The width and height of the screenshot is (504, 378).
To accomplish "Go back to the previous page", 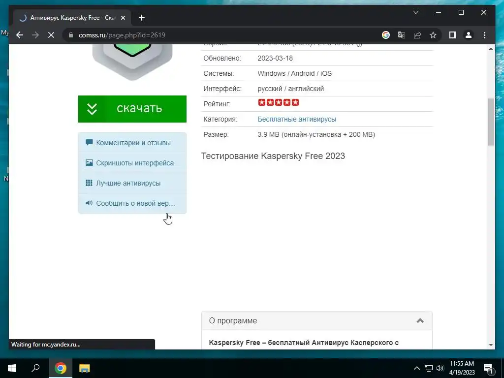I will pyautogui.click(x=20, y=35).
